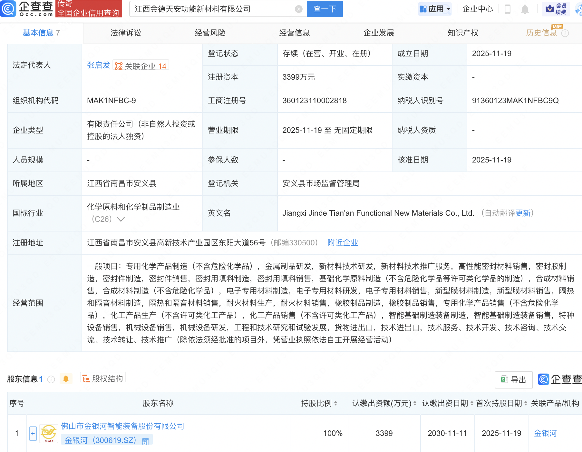This screenshot has height=452, width=582.
Task: Expand the 国标行业 C26 chevron
Action: [121, 219]
